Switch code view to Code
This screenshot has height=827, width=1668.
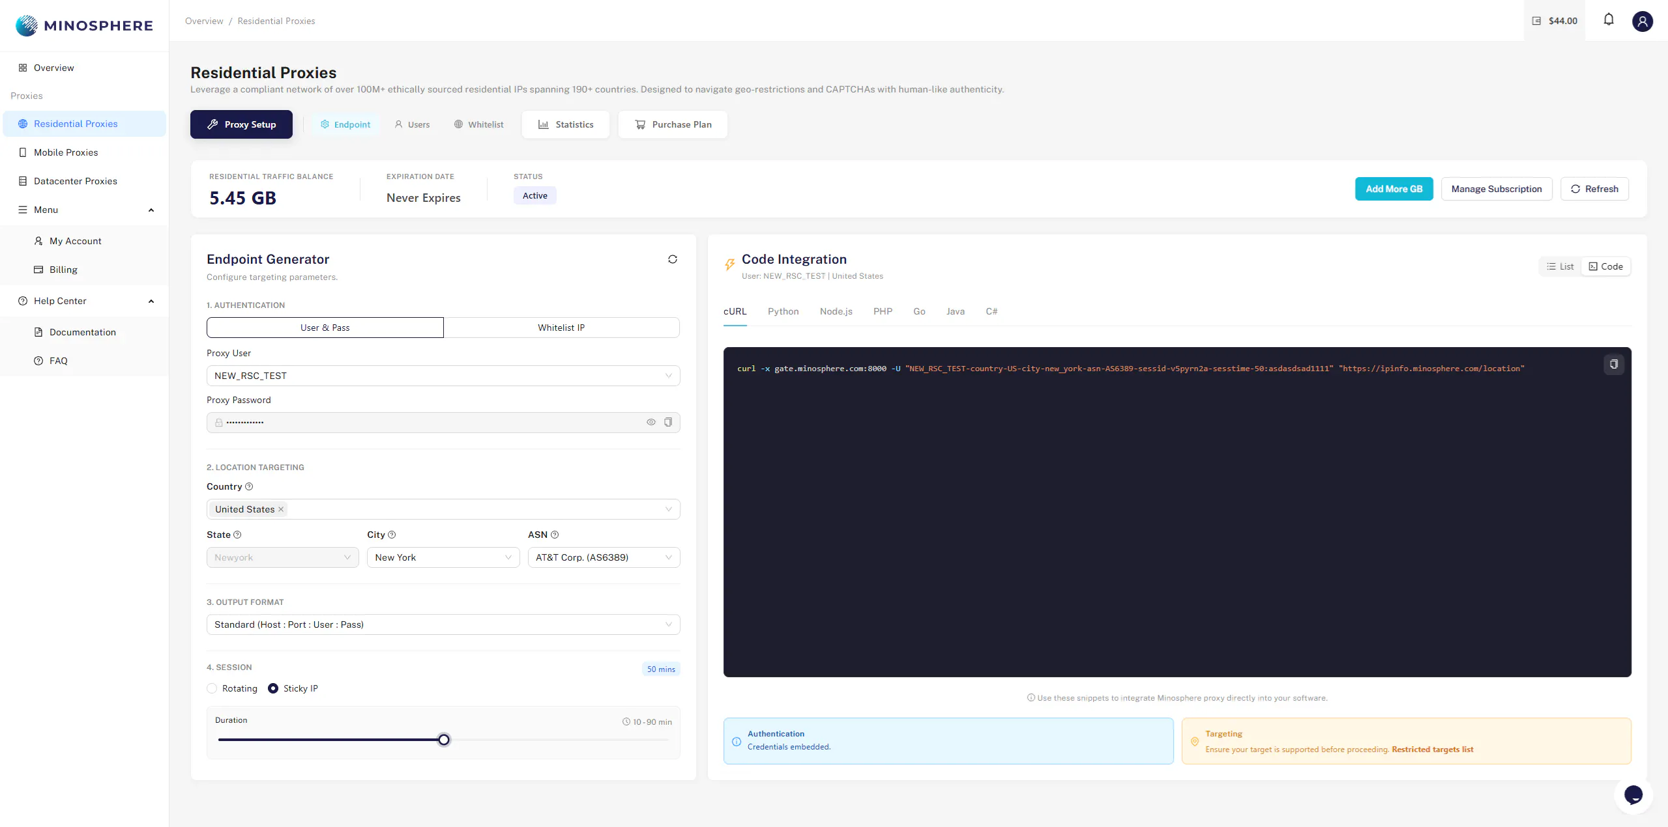click(1606, 266)
